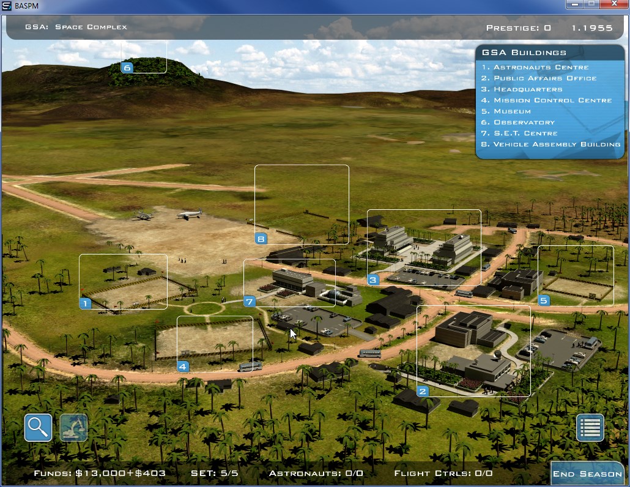The image size is (630, 487).
Task: Select building marker number 1
Action: [85, 303]
